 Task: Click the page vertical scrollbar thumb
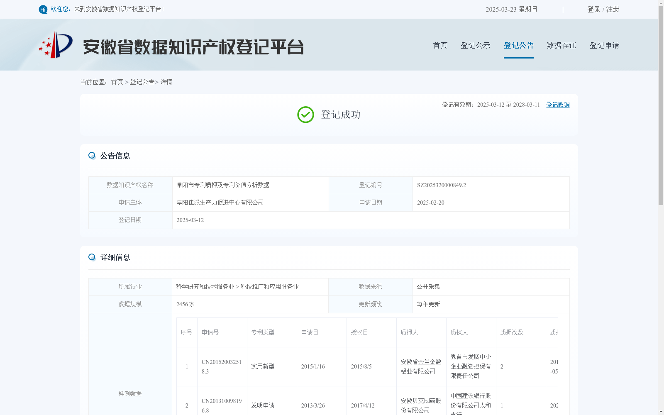[x=661, y=106]
